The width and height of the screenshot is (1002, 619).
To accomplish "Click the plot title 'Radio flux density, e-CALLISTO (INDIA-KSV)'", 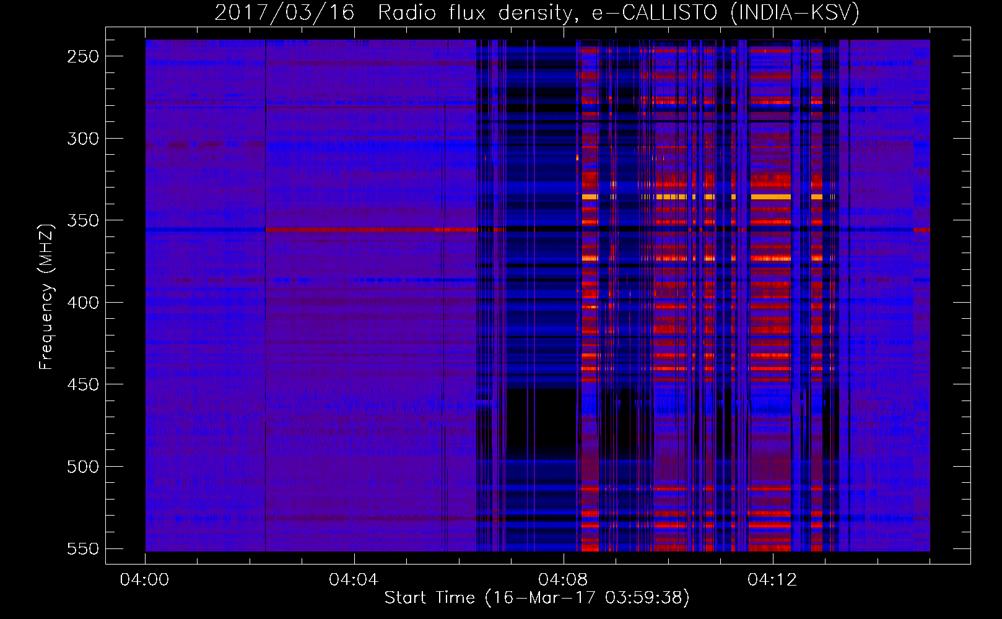I will [619, 12].
